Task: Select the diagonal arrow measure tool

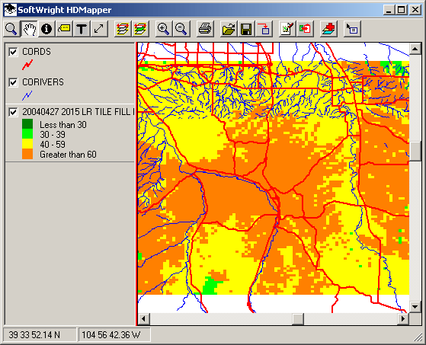Action: coord(99,29)
